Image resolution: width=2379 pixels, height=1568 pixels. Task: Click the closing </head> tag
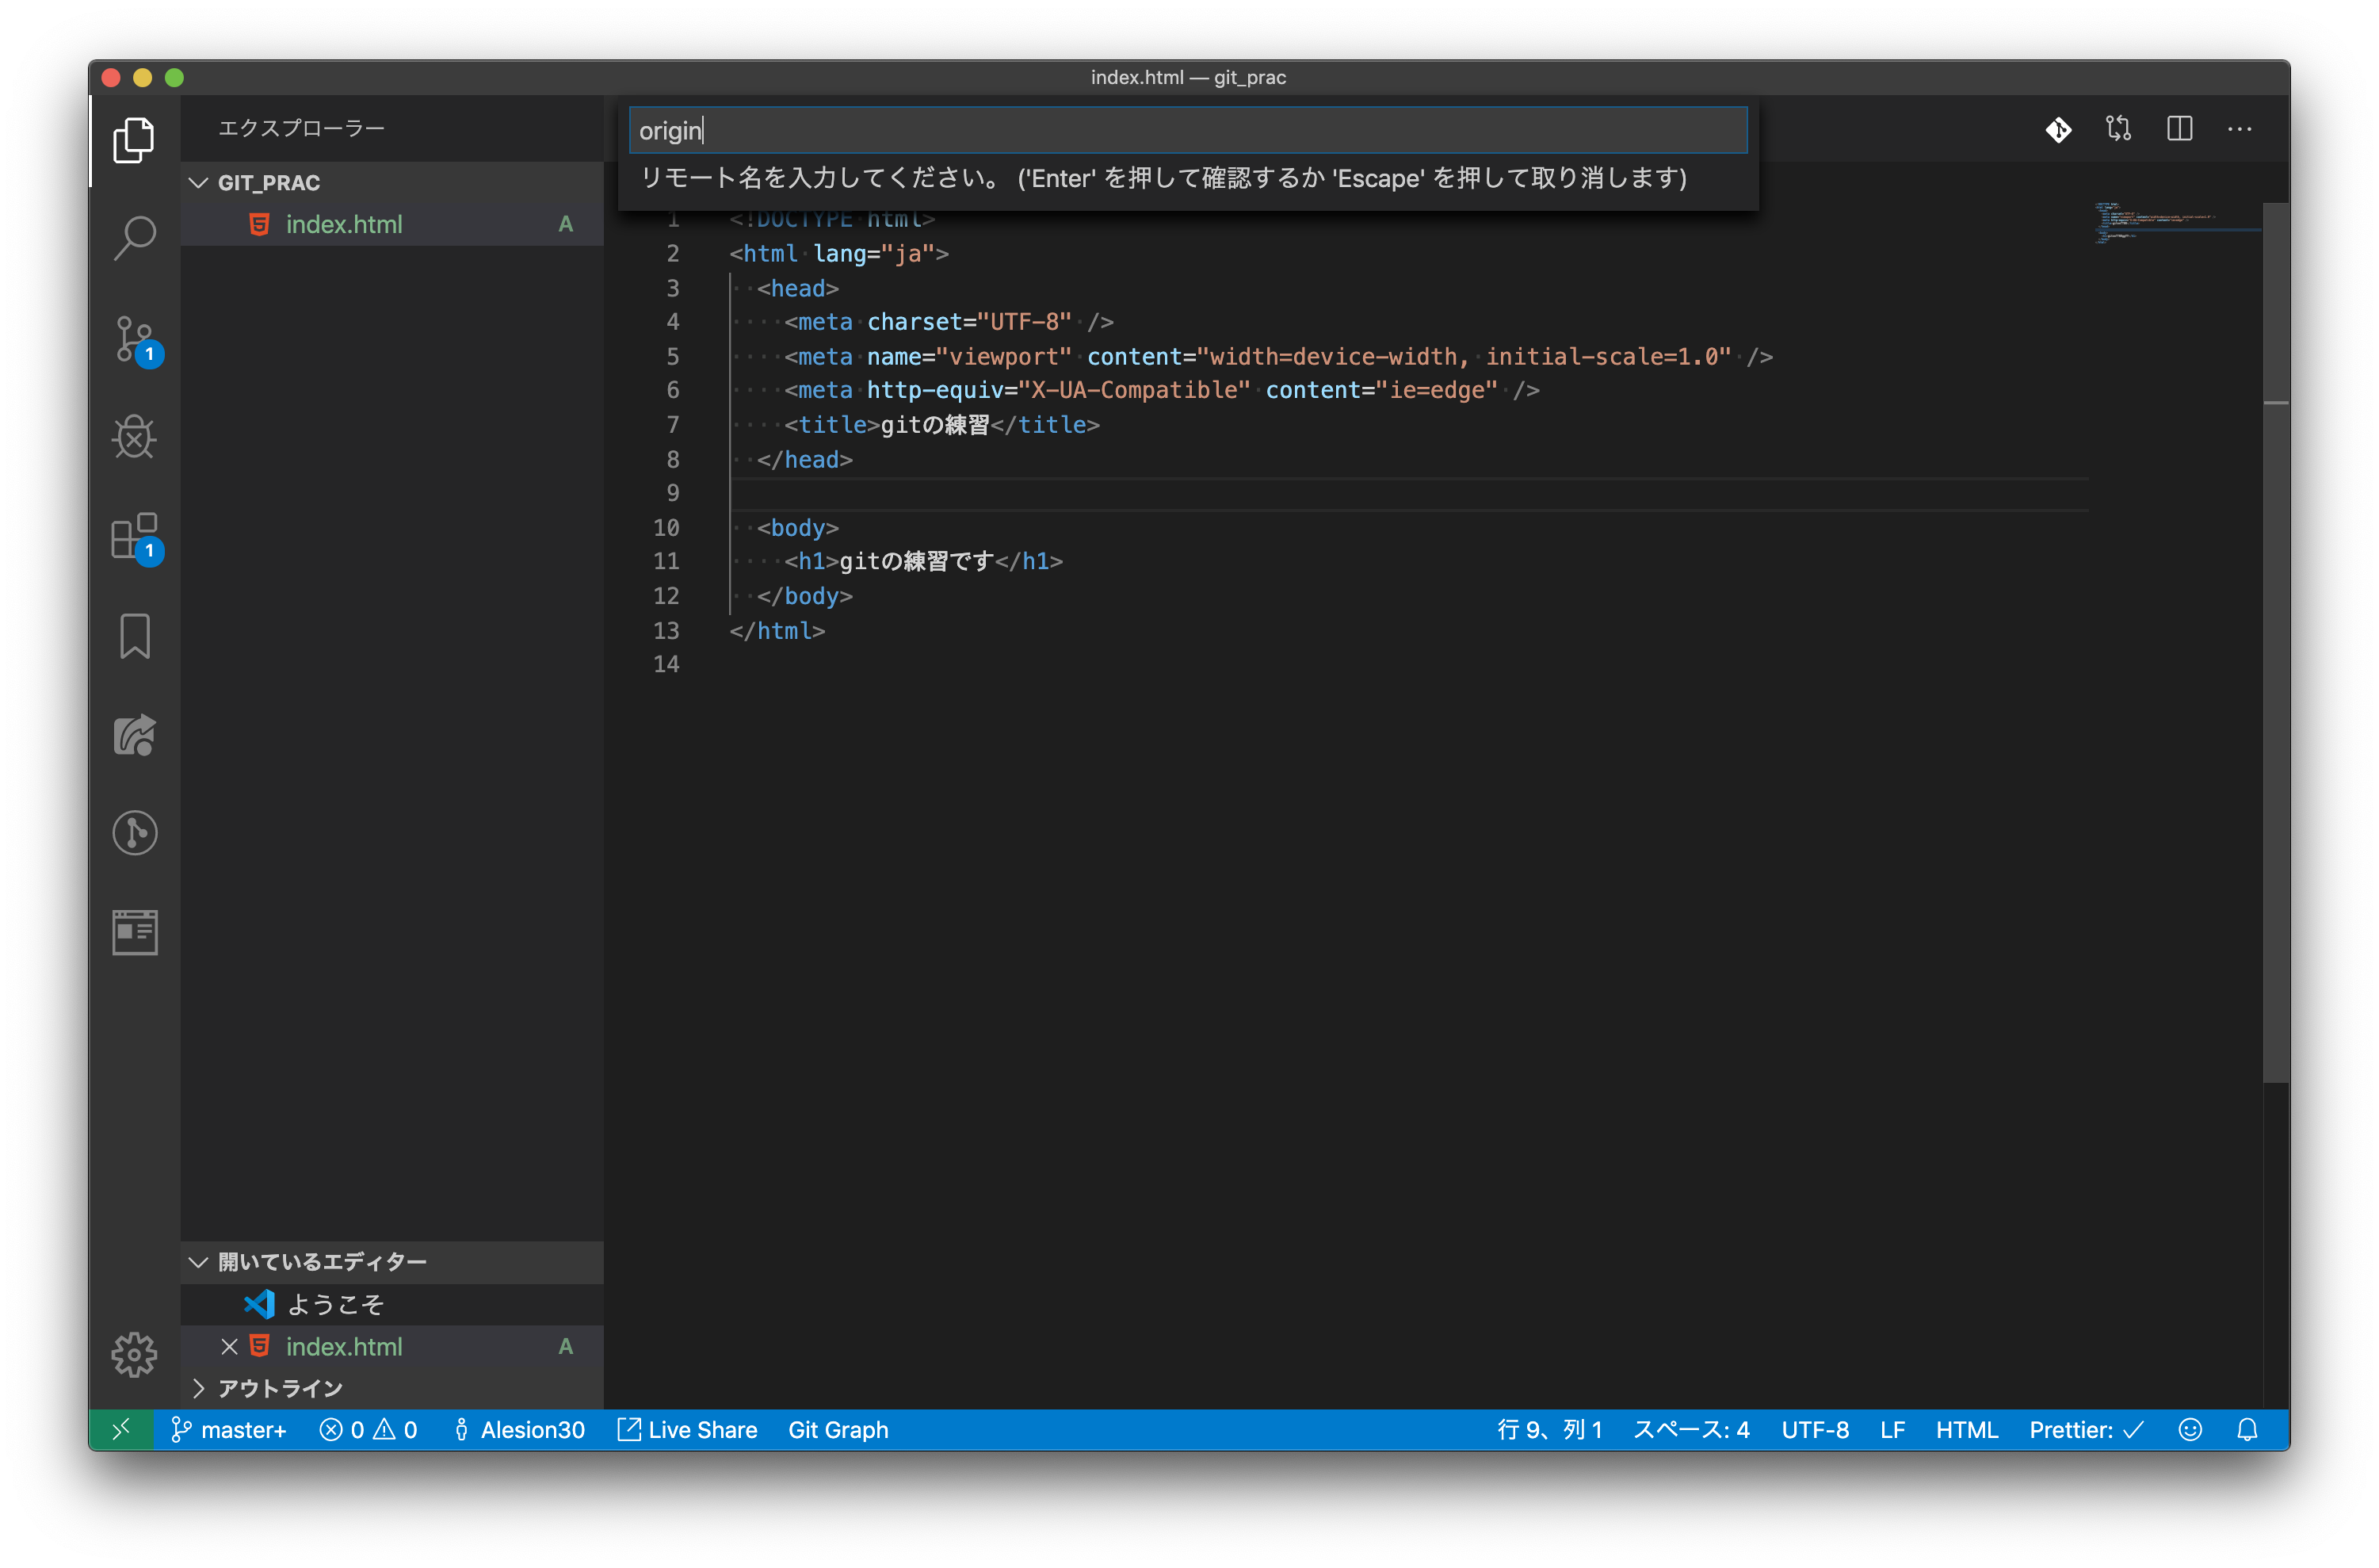tap(804, 460)
